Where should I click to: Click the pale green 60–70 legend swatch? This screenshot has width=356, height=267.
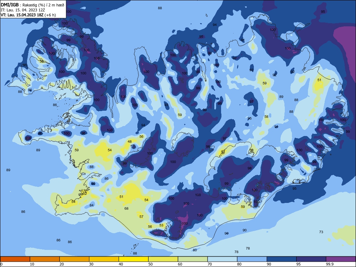pos(193,259)
